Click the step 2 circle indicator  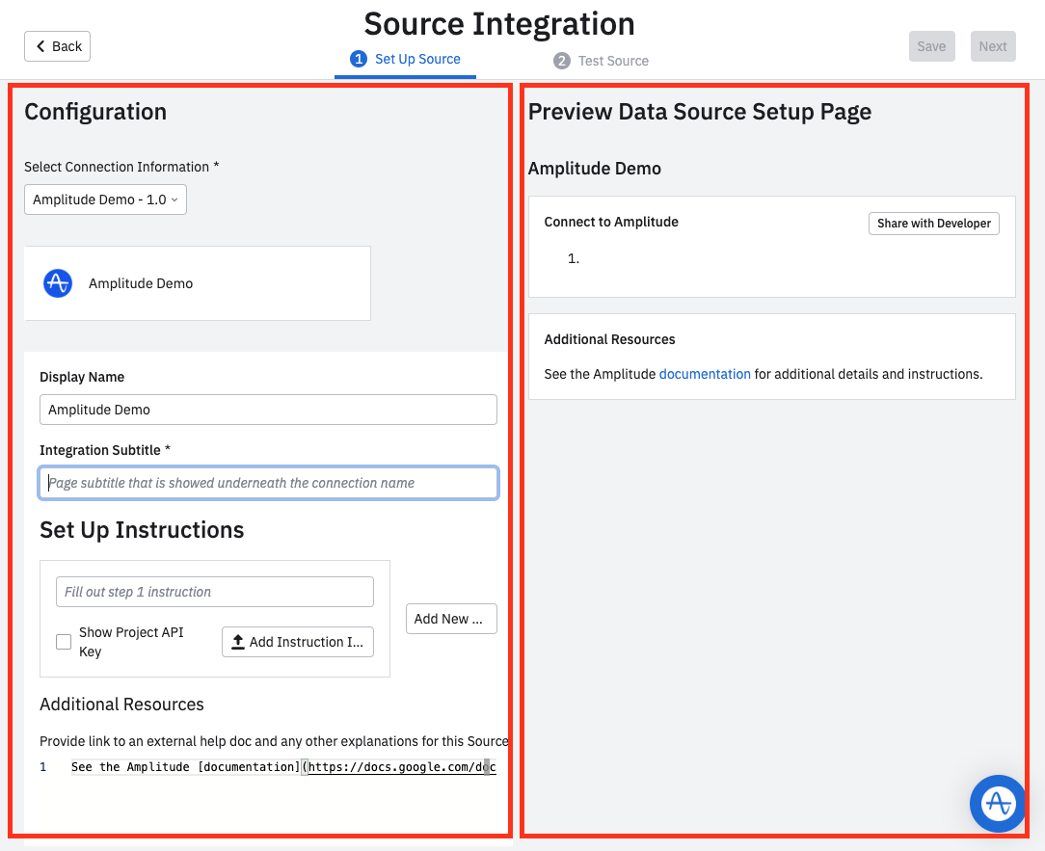(x=562, y=61)
